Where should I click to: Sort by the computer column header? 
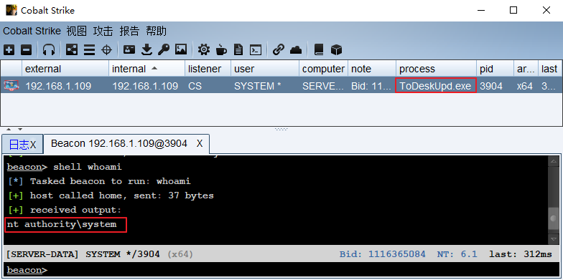pyautogui.click(x=323, y=69)
